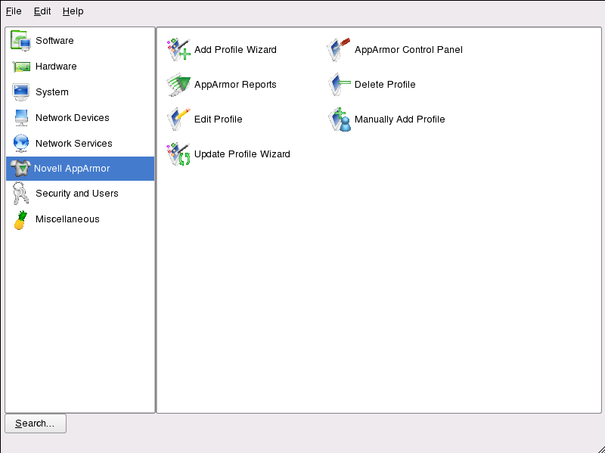Click the Update Profile Wizard text
The width and height of the screenshot is (605, 453).
(242, 154)
